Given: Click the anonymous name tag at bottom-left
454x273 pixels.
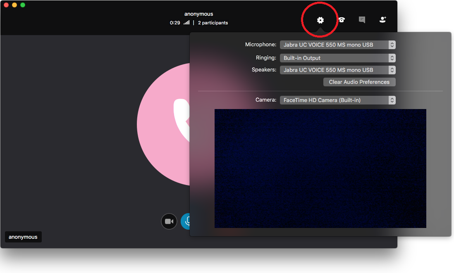Looking at the screenshot, I should [x=23, y=237].
